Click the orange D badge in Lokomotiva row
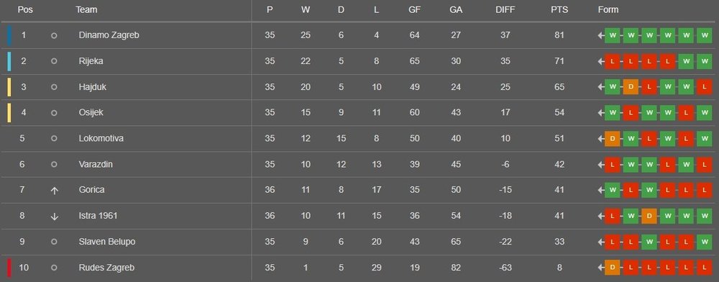The height and width of the screenshot is (282, 719). point(612,138)
